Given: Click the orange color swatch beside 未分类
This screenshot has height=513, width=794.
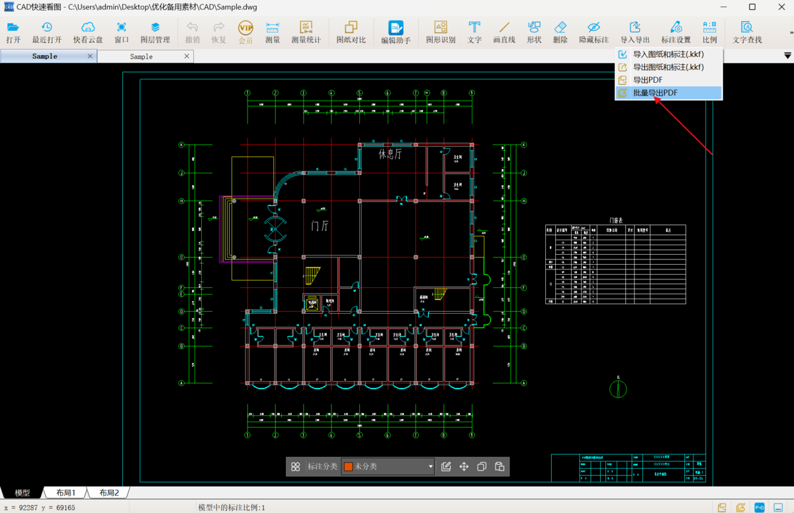Looking at the screenshot, I should [348, 467].
